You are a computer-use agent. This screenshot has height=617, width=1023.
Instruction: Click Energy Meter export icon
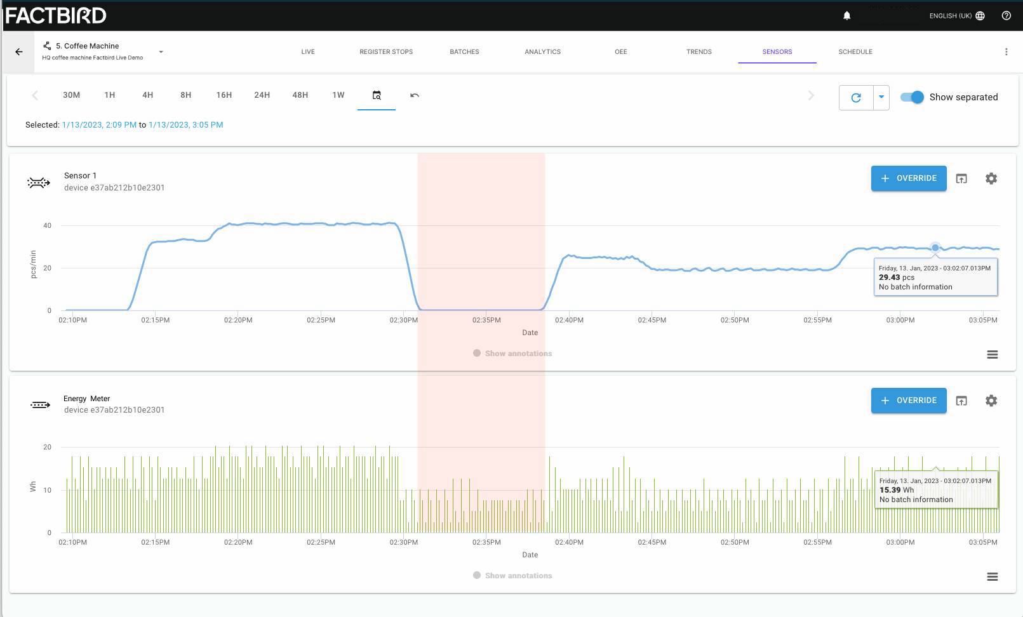(x=961, y=401)
